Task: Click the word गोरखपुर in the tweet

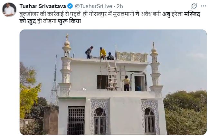Action: 97,14
